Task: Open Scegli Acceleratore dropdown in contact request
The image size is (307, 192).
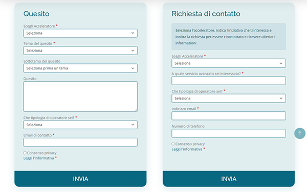Action: tap(229, 63)
